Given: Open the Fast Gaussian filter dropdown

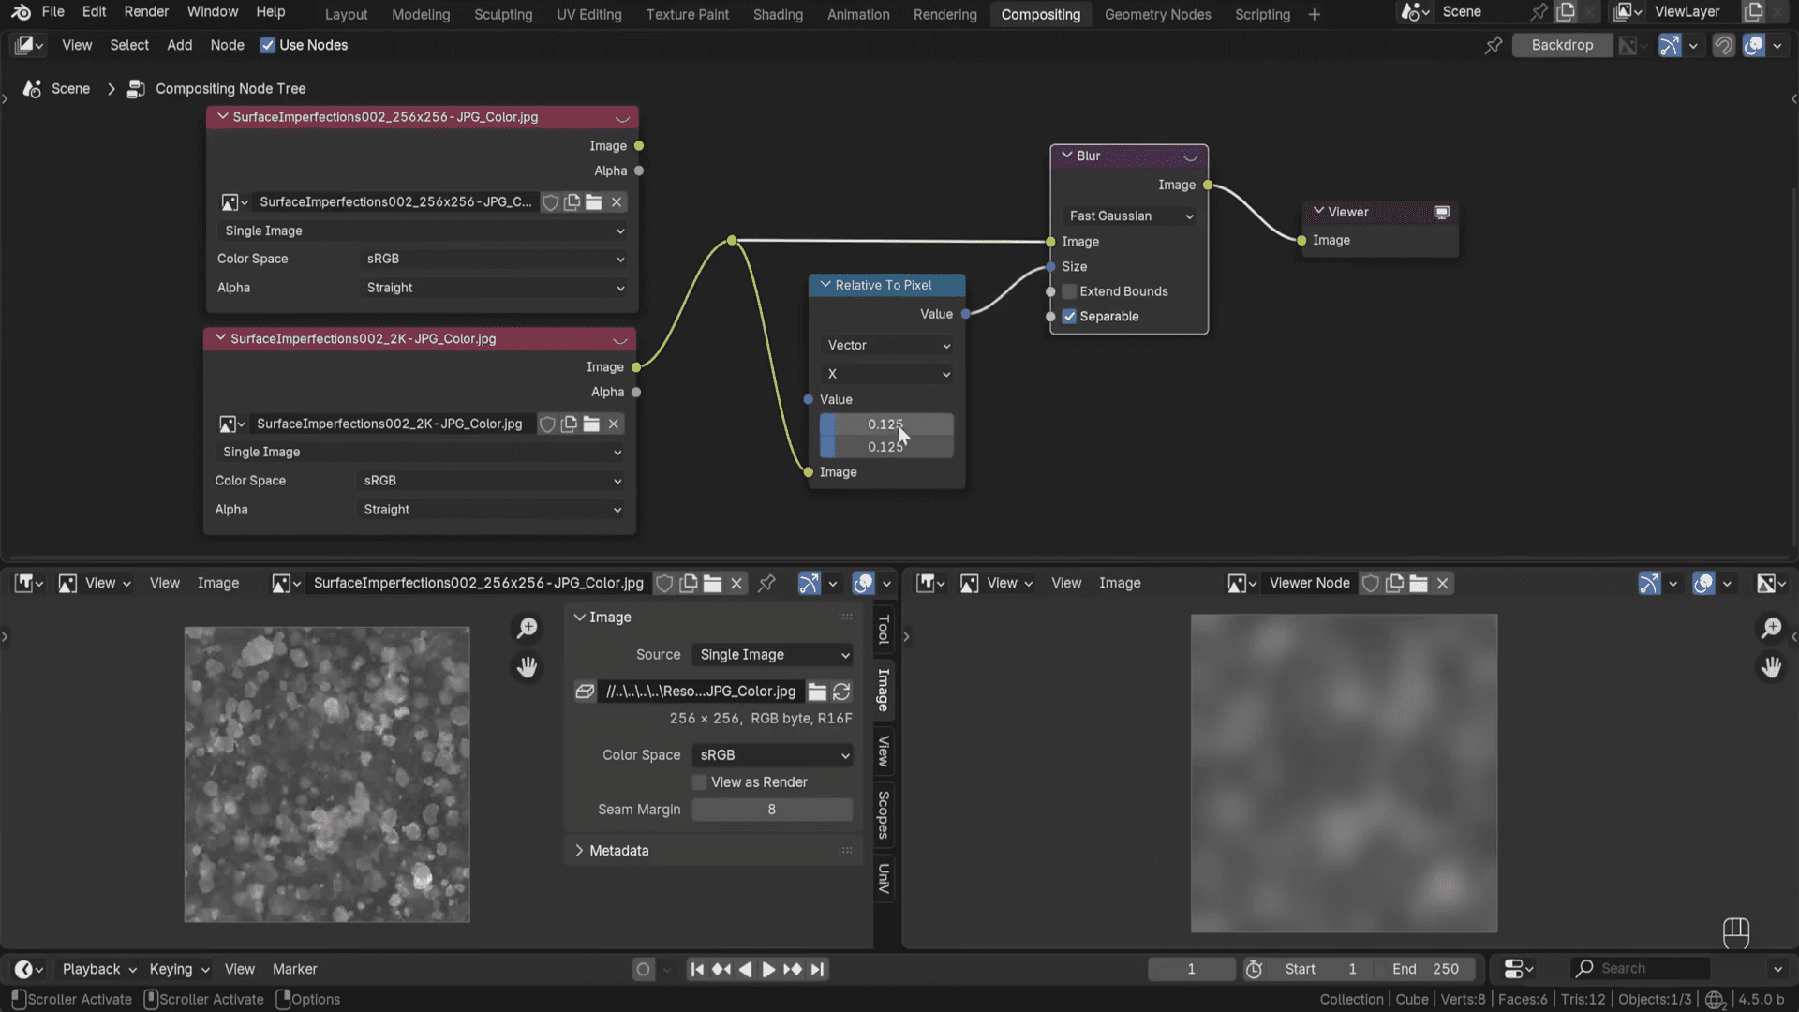Looking at the screenshot, I should (x=1129, y=216).
